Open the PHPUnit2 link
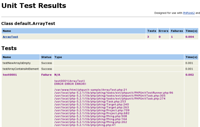Screen dimensions: 200x127 pos(189,13)
